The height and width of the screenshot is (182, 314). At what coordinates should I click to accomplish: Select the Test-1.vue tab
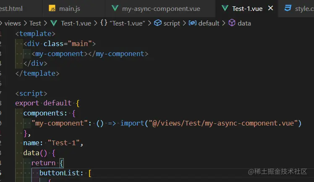[247, 9]
